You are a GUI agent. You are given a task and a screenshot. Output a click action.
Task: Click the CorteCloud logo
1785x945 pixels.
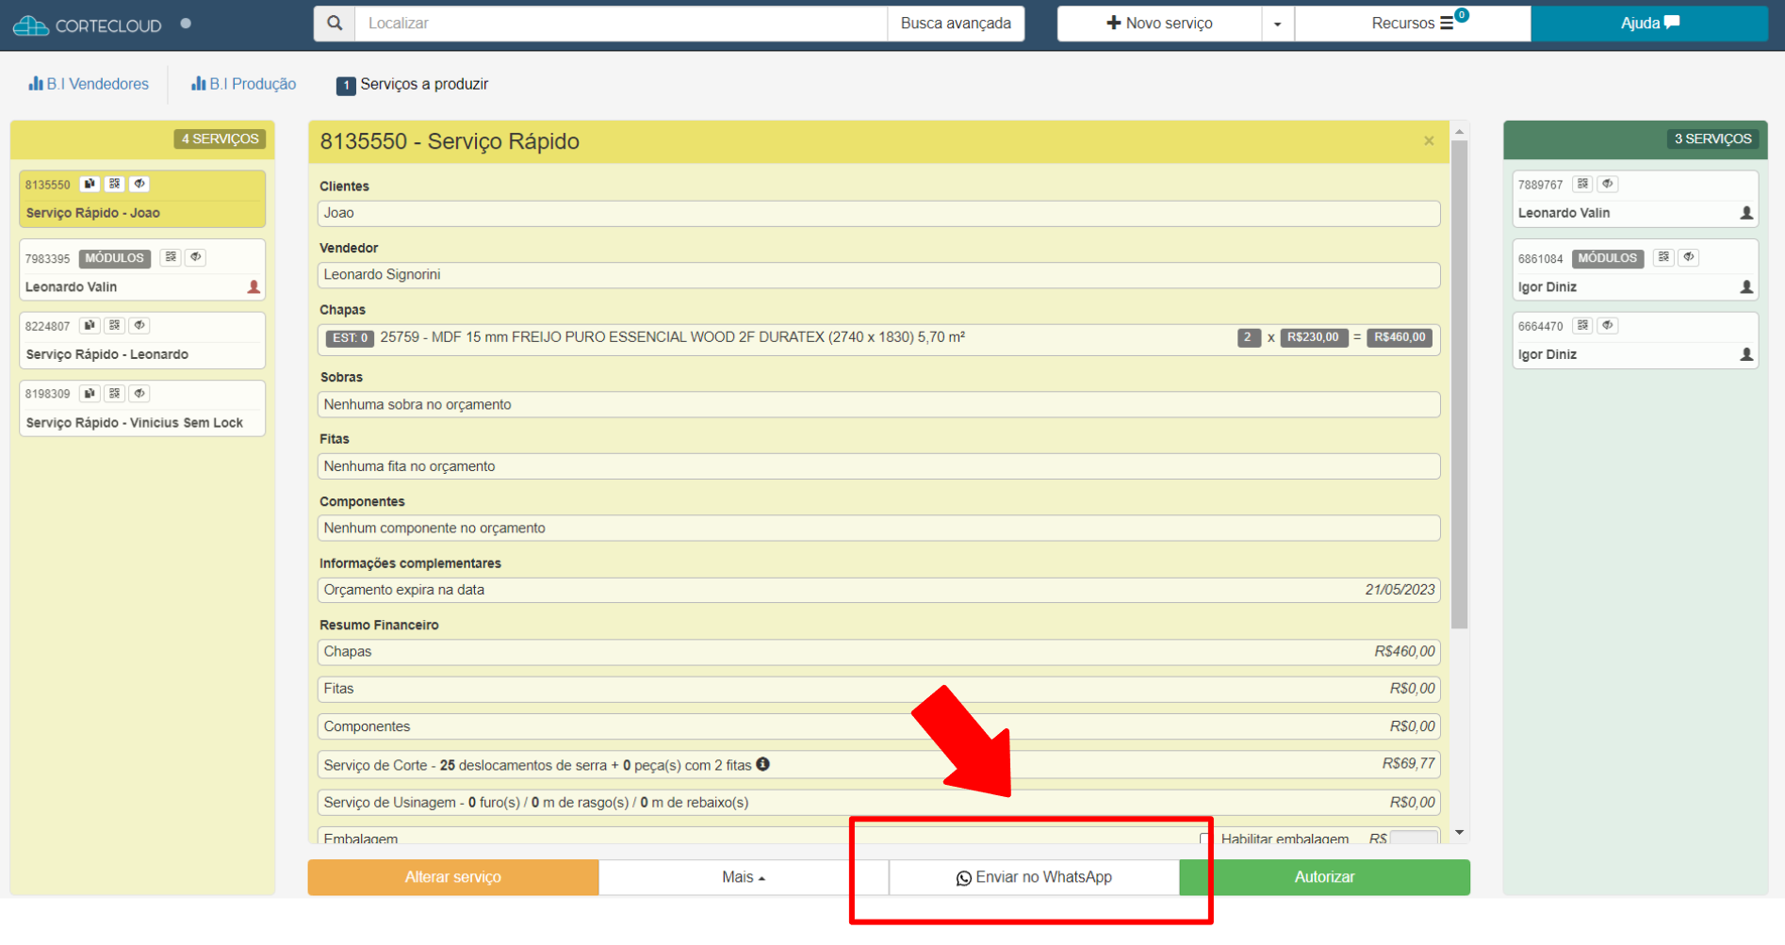87,25
